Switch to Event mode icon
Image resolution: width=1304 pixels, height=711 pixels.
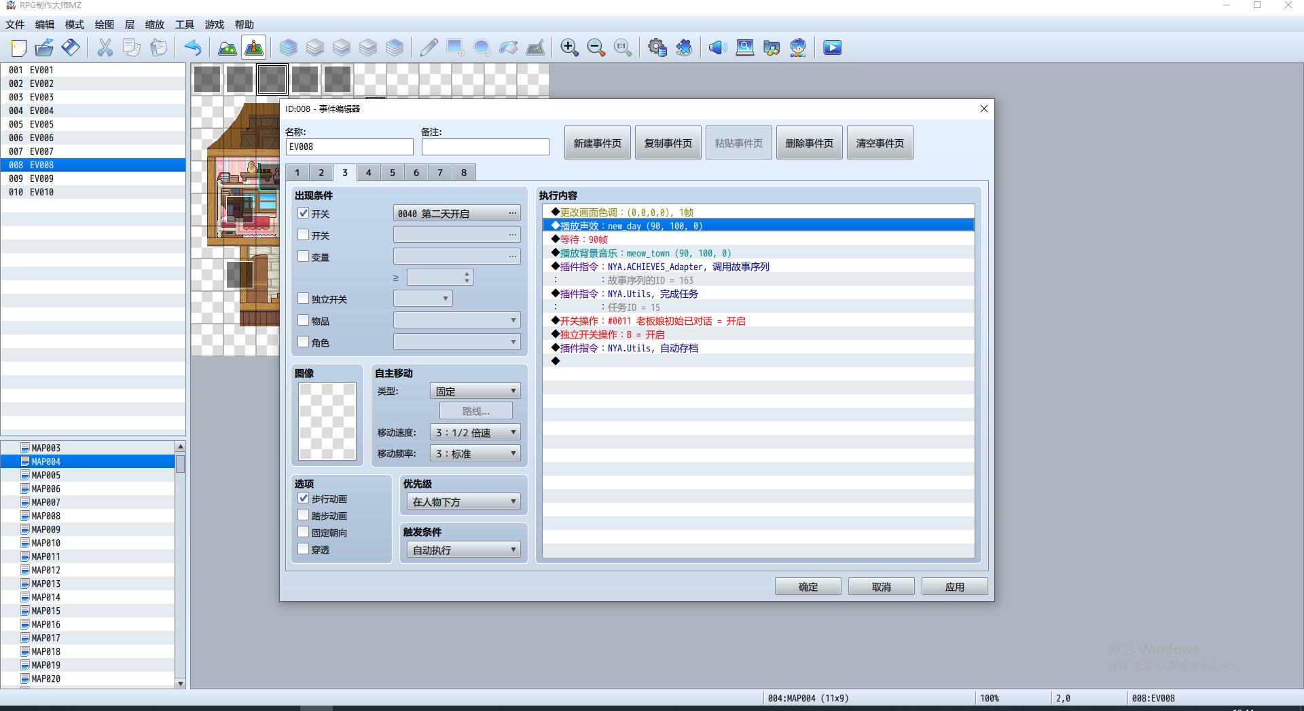point(253,47)
